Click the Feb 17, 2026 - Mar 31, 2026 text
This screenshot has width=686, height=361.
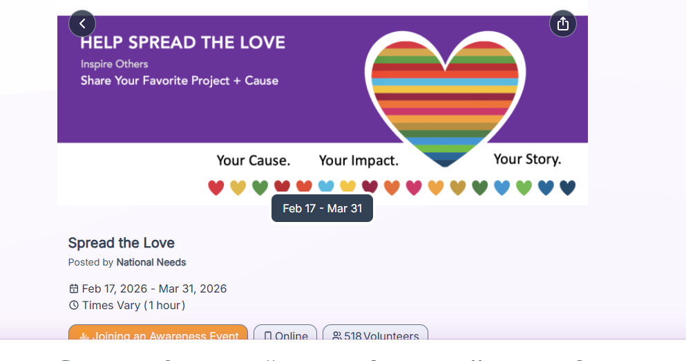coord(154,289)
